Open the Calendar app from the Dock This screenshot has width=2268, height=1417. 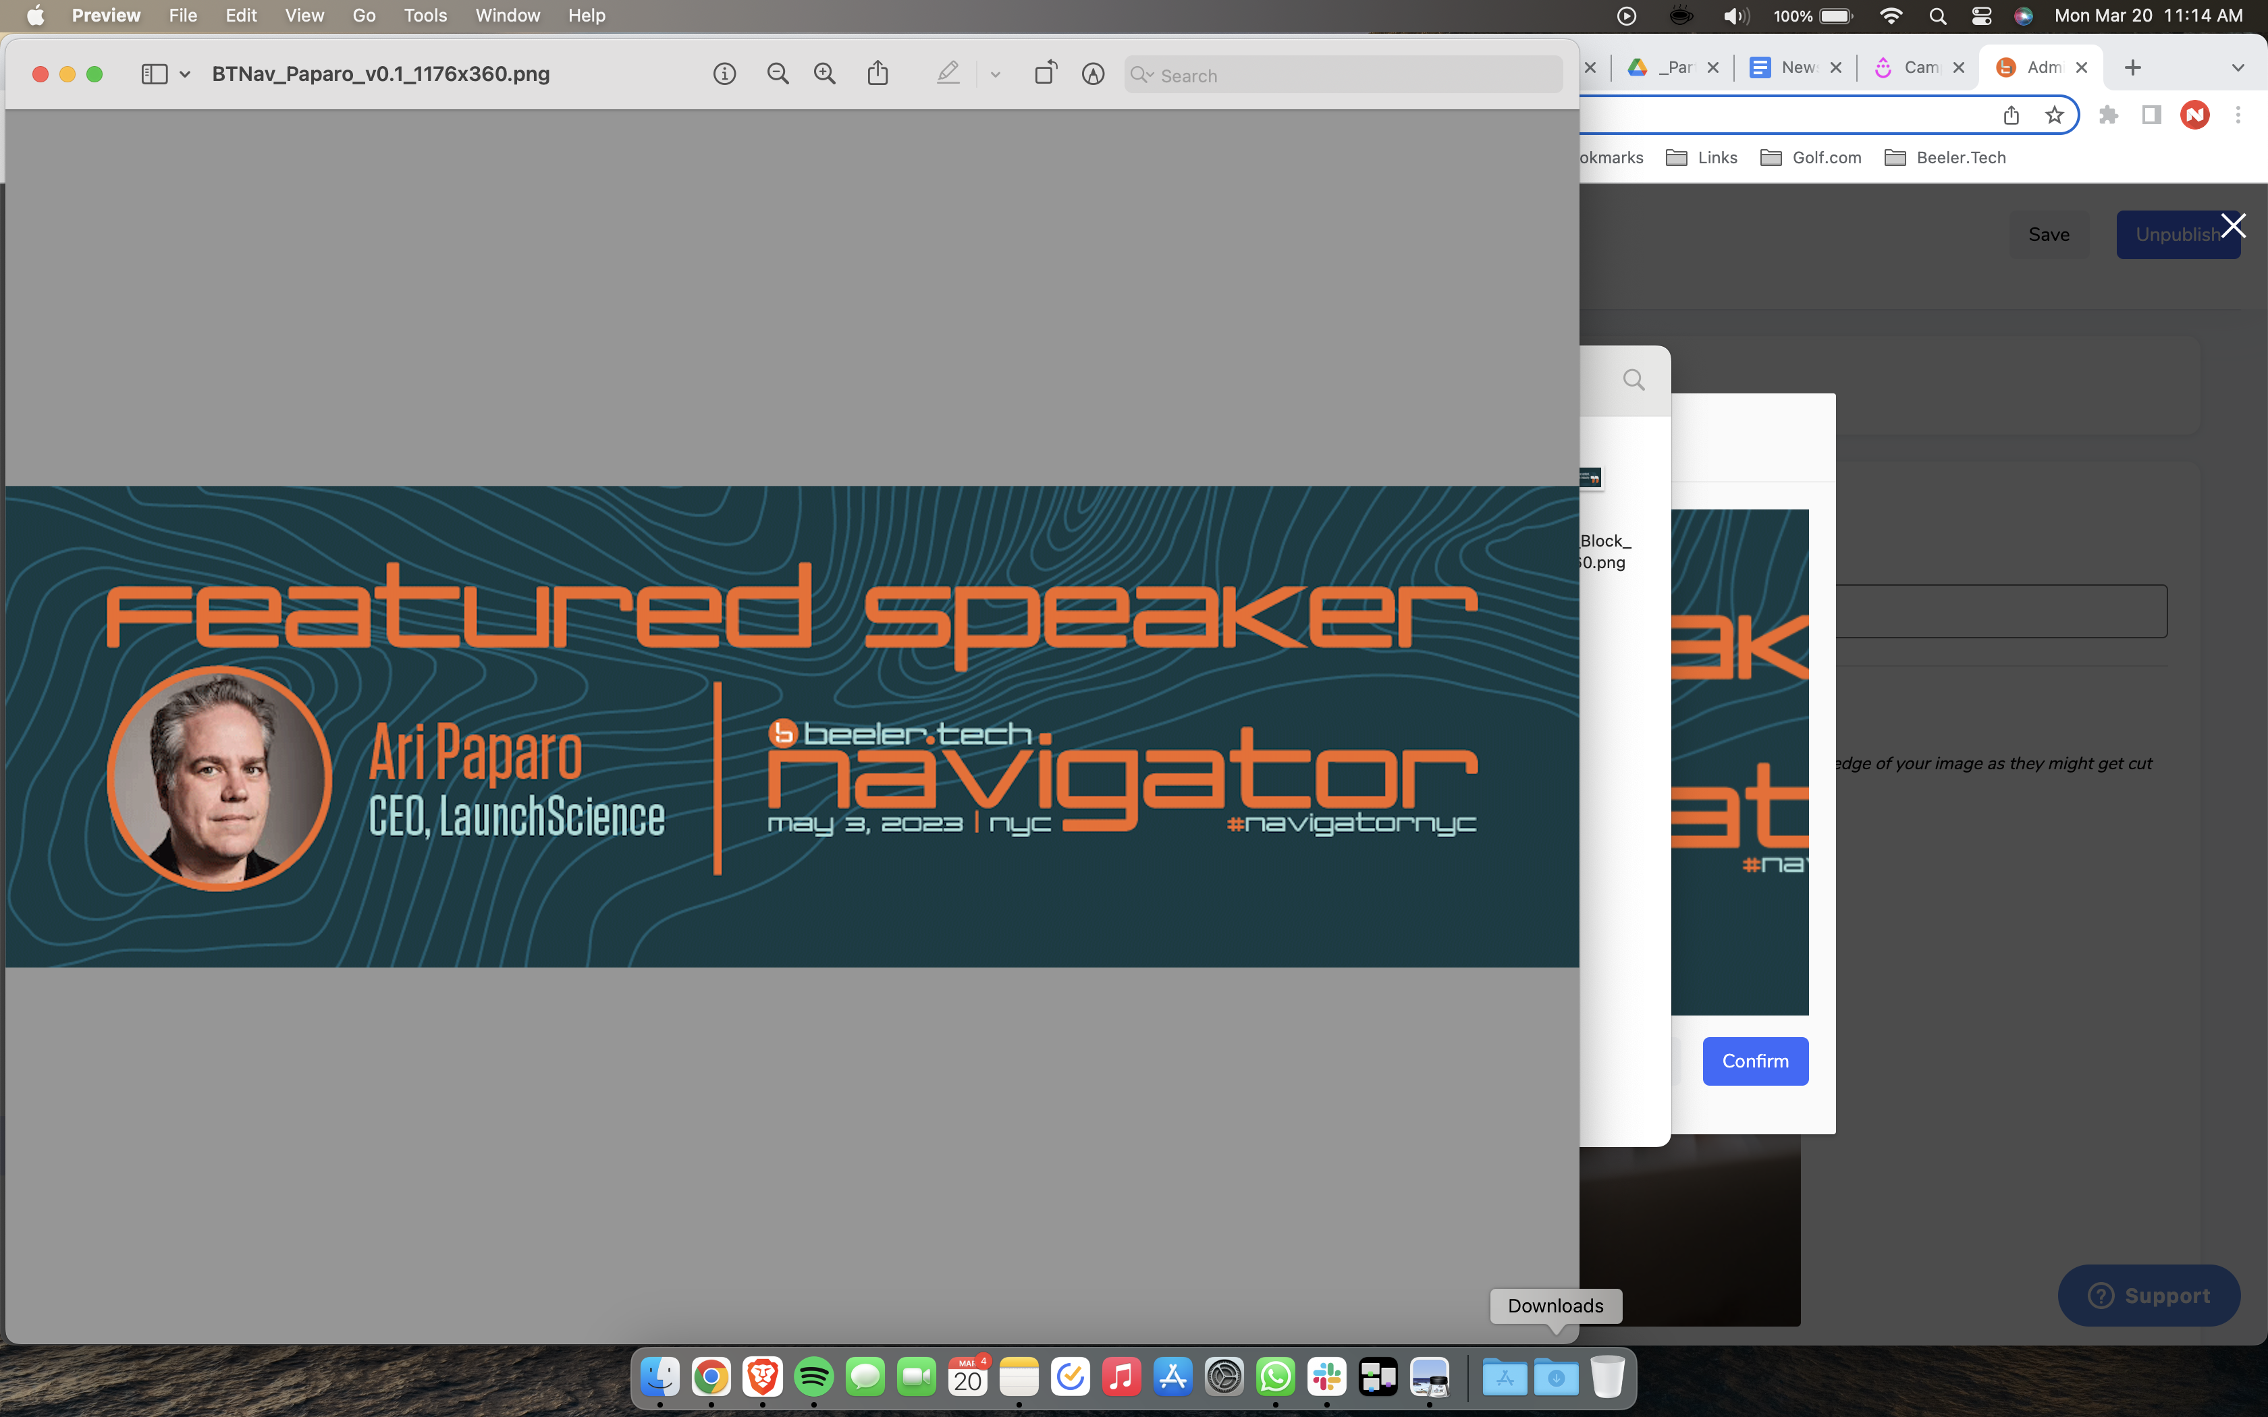[967, 1377]
